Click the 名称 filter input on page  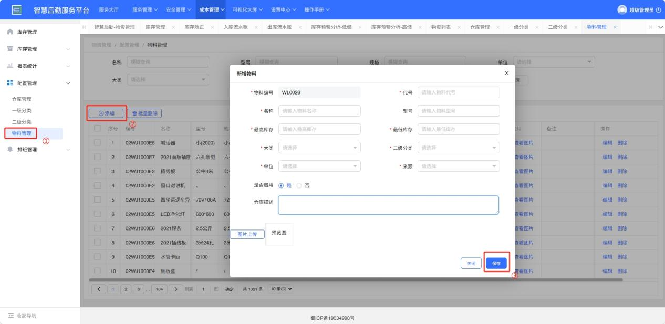[x=168, y=62]
